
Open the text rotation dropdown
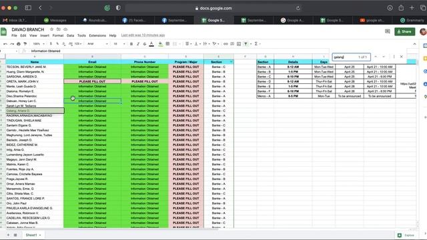click(x=215, y=44)
